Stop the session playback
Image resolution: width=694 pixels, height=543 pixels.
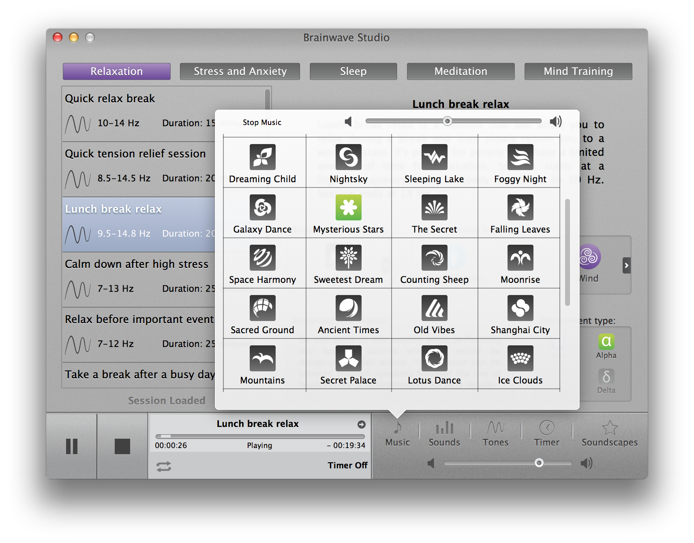tap(122, 446)
